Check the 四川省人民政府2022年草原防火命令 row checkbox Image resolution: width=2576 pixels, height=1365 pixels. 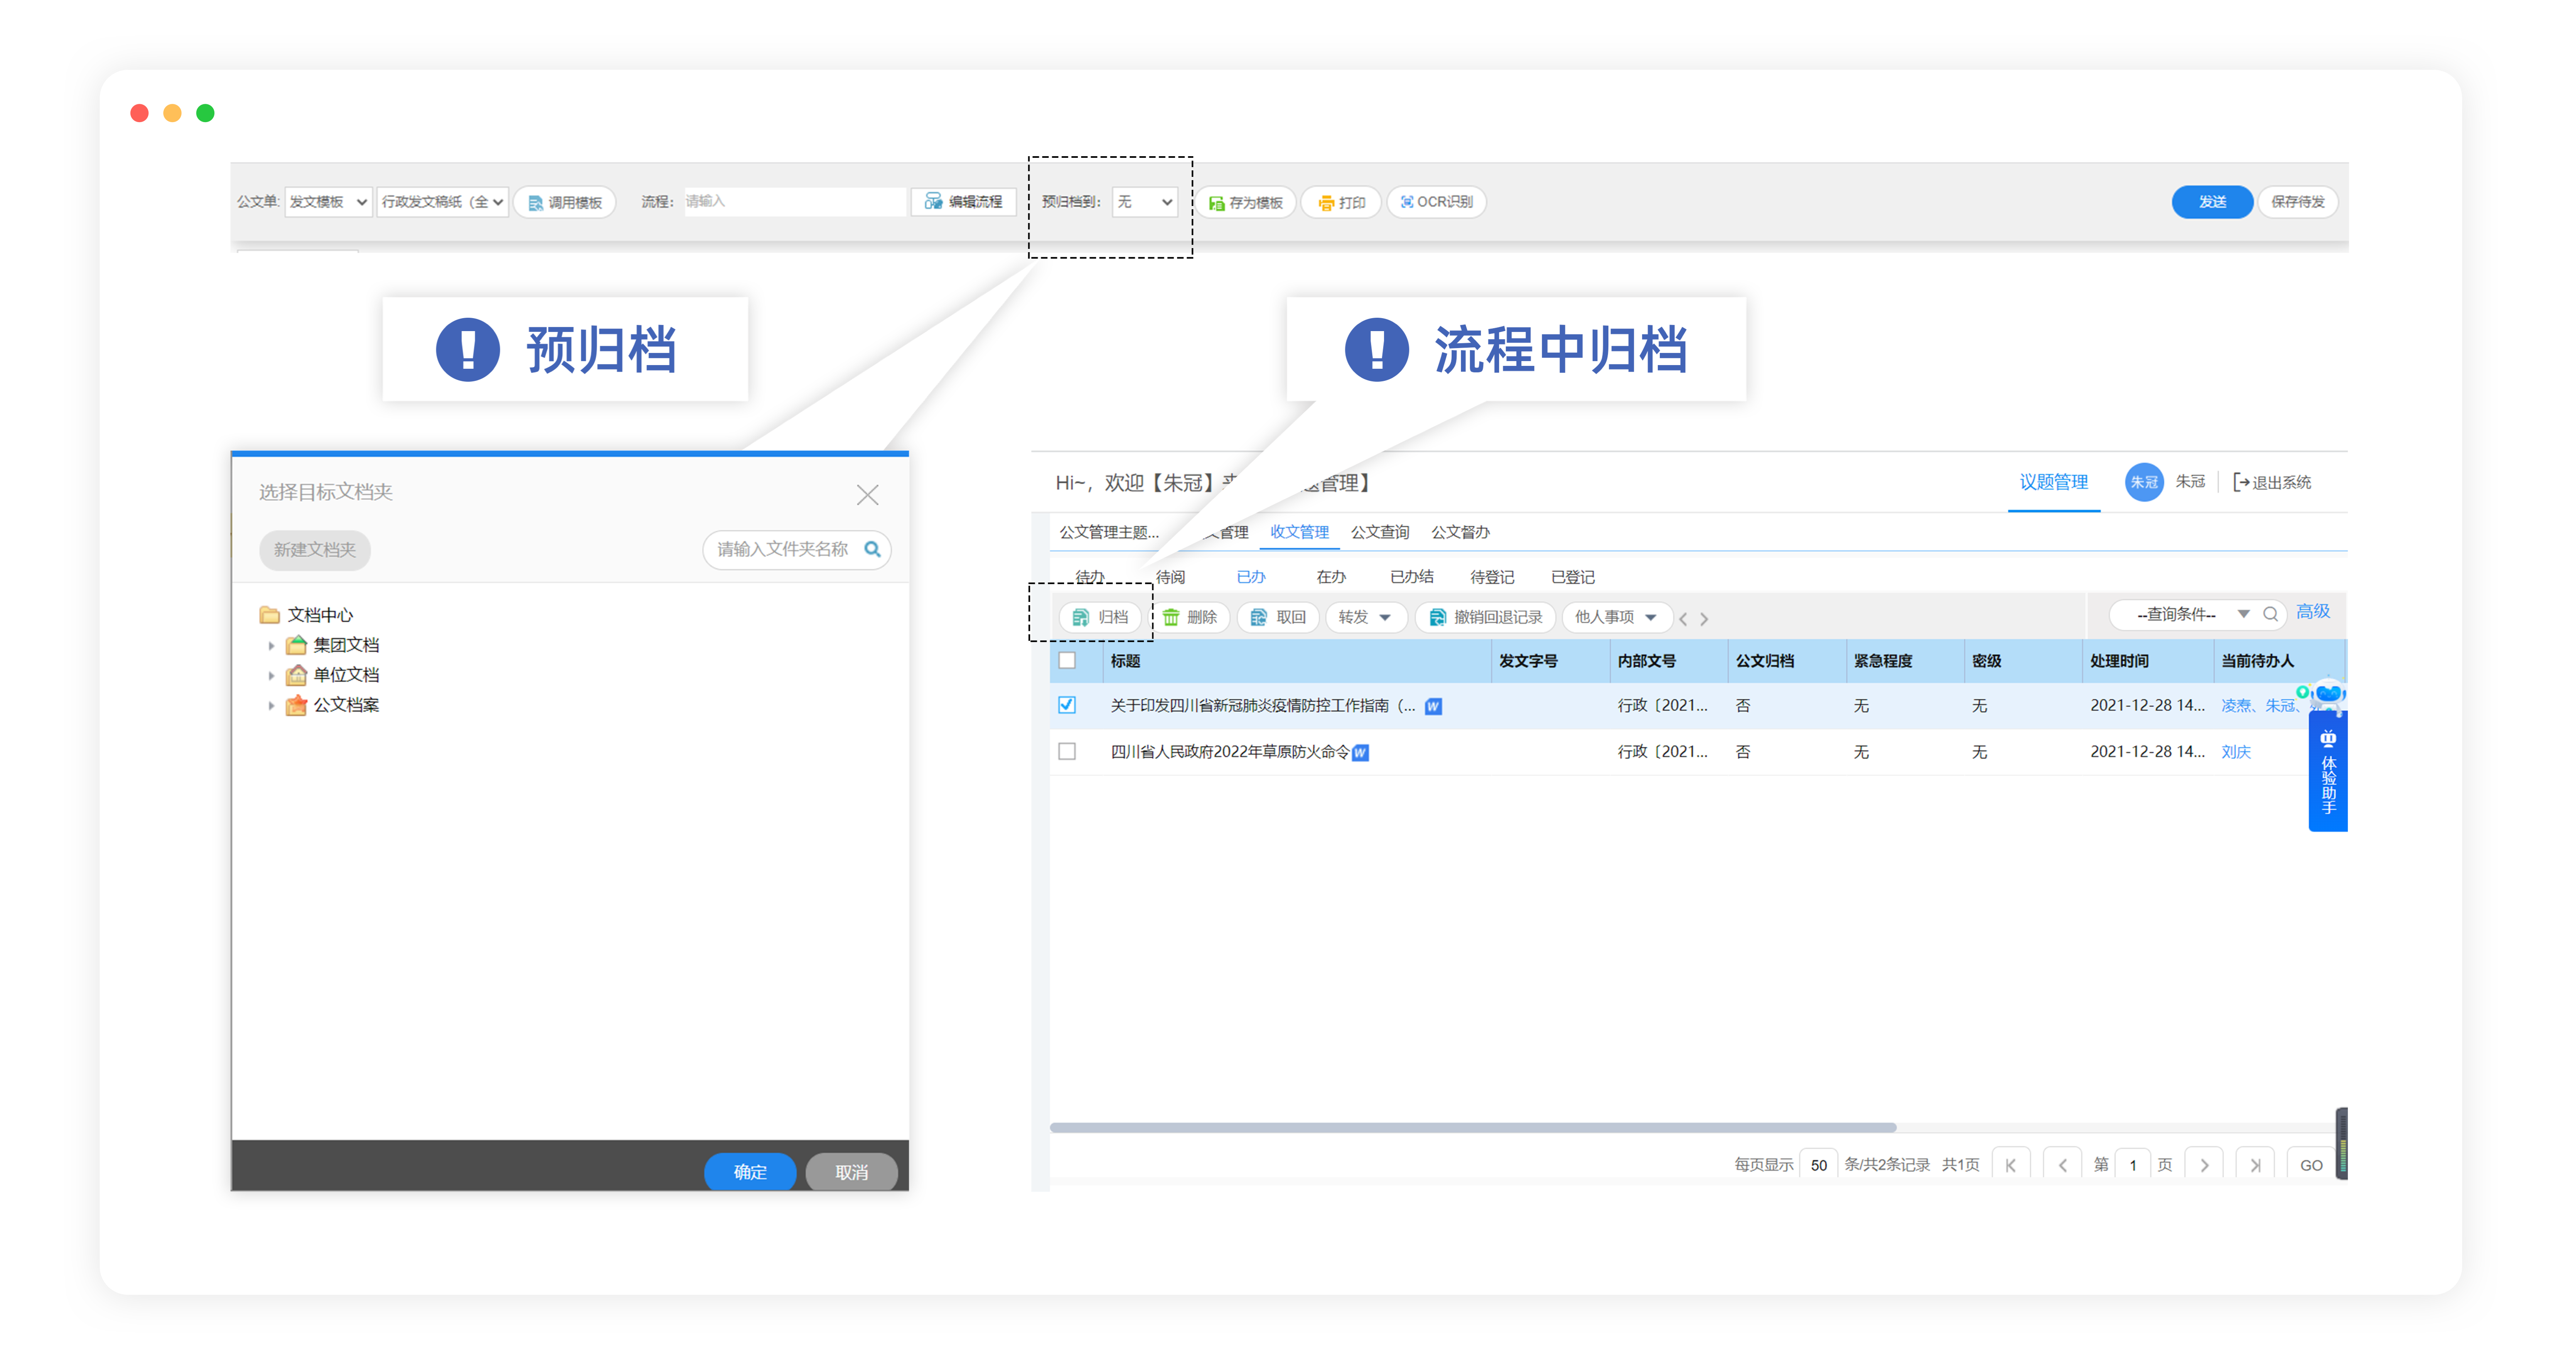click(1067, 751)
